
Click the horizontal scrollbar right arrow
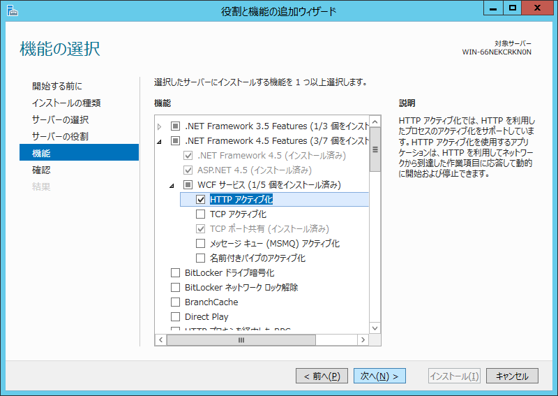click(x=363, y=340)
